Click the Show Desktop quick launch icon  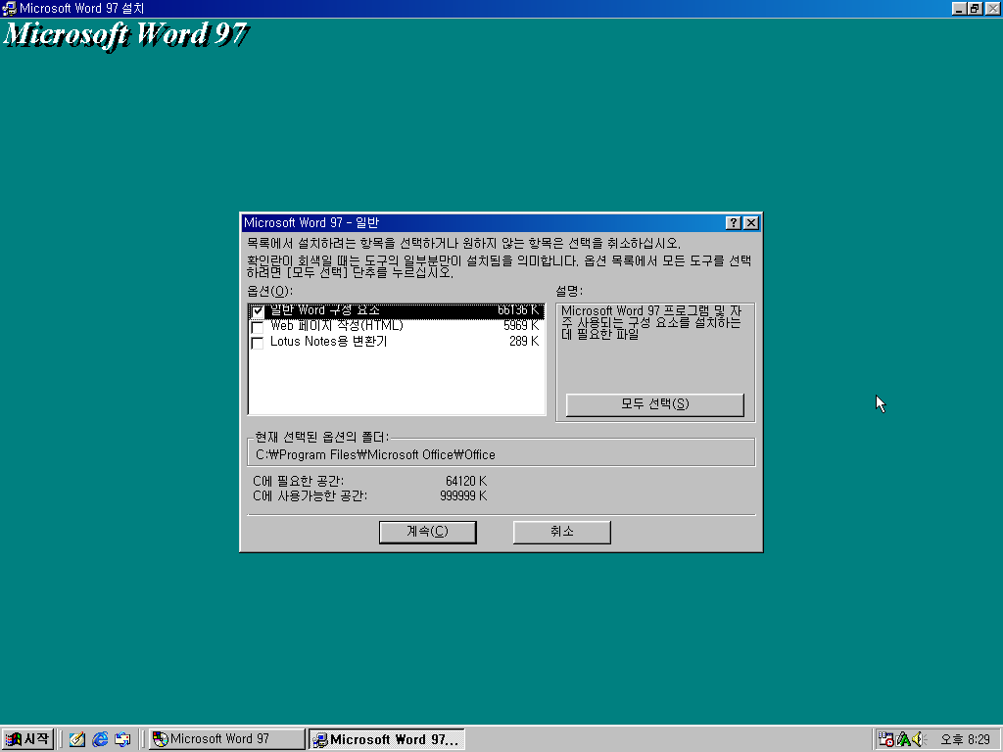tap(77, 739)
